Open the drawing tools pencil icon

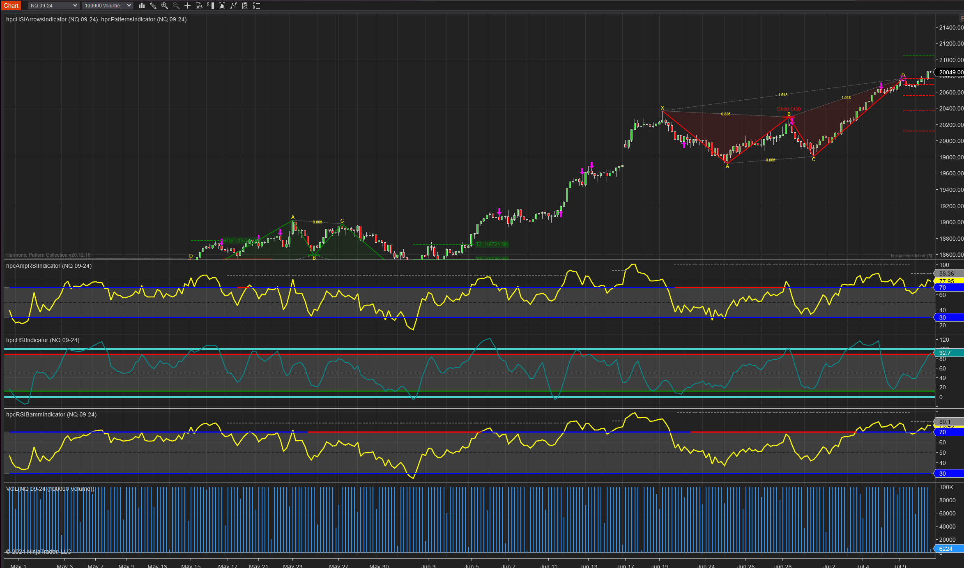coord(153,6)
